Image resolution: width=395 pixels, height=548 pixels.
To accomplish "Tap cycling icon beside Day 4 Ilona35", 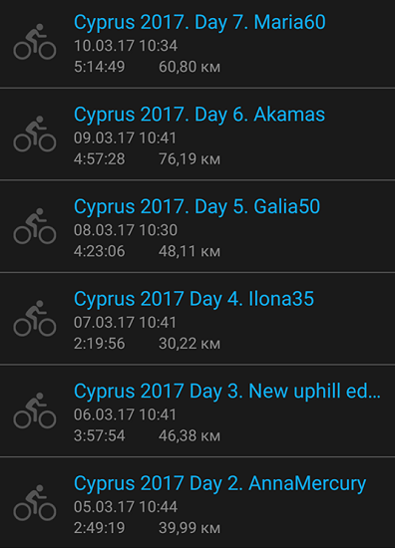I will (x=35, y=319).
